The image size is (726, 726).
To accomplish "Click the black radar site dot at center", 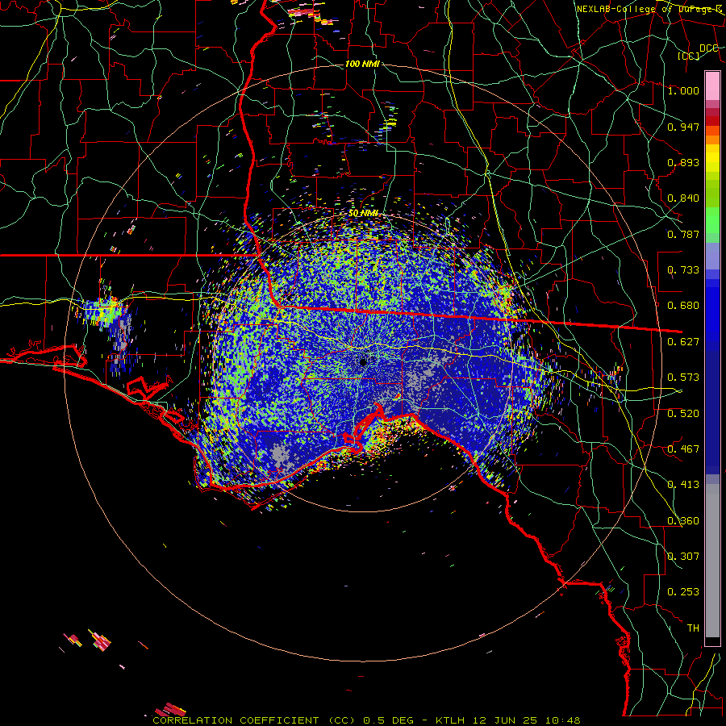I will coord(363,362).
